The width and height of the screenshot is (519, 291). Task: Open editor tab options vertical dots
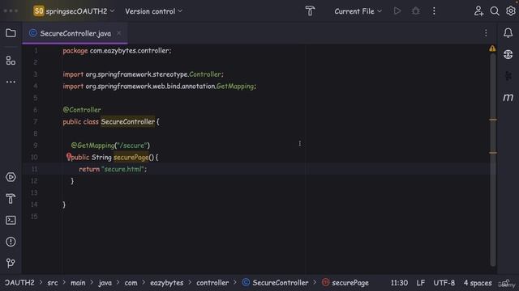coord(486,33)
